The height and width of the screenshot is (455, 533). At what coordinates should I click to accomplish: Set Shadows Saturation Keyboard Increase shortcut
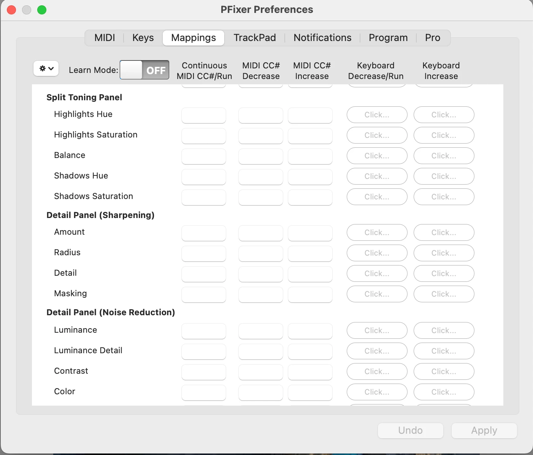click(444, 197)
